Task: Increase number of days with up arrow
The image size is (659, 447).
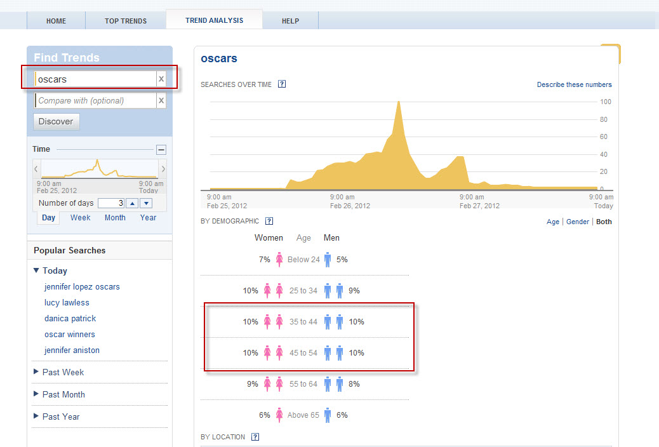Action: (x=132, y=203)
